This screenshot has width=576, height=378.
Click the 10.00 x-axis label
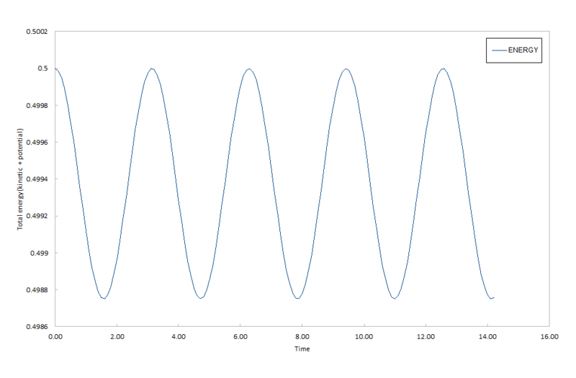point(364,337)
